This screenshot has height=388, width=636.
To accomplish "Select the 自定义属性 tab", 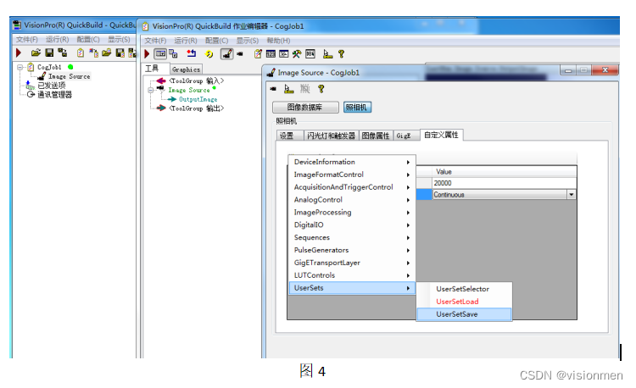I will 441,135.
